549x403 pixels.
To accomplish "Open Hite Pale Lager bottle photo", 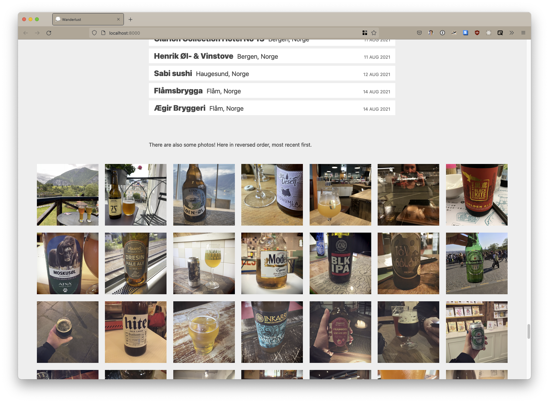I will pyautogui.click(x=136, y=332).
